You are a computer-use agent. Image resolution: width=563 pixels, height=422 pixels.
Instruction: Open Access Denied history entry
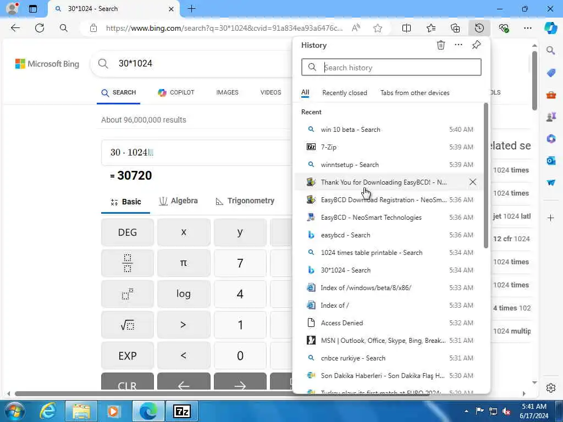pyautogui.click(x=390, y=323)
